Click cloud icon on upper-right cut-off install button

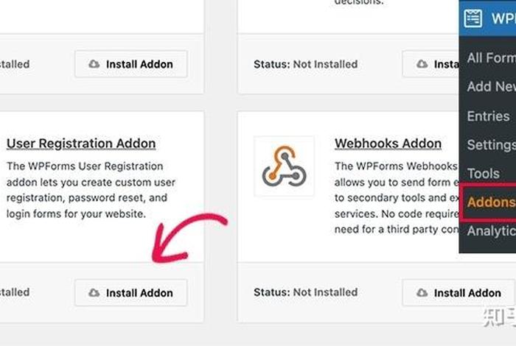[422, 64]
